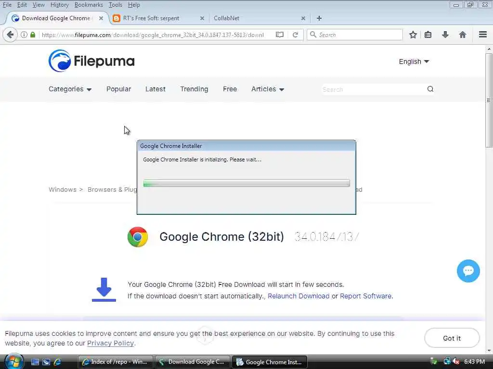Click the Relaunch Download link
The height and width of the screenshot is (369, 493).
tap(298, 296)
